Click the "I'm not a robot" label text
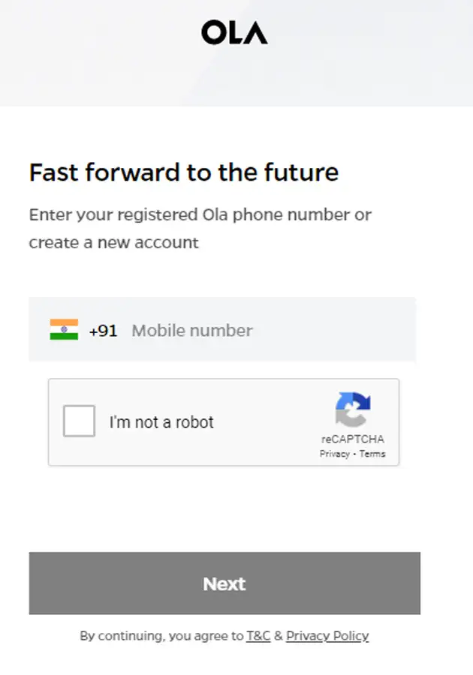 click(161, 422)
